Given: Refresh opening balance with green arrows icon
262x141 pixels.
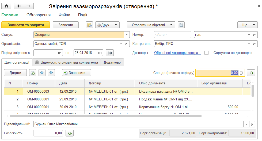Looking at the screenshot, I should click(x=251, y=73).
